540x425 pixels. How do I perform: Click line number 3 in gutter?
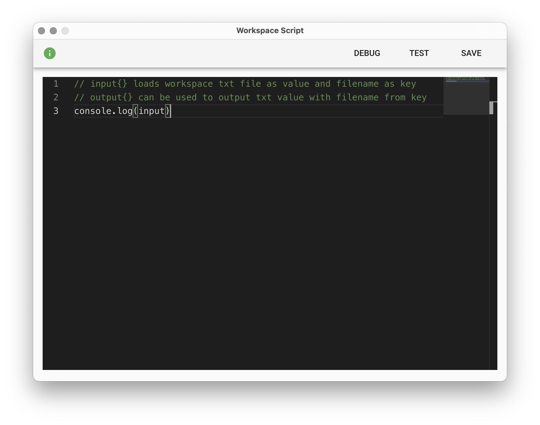(x=56, y=111)
